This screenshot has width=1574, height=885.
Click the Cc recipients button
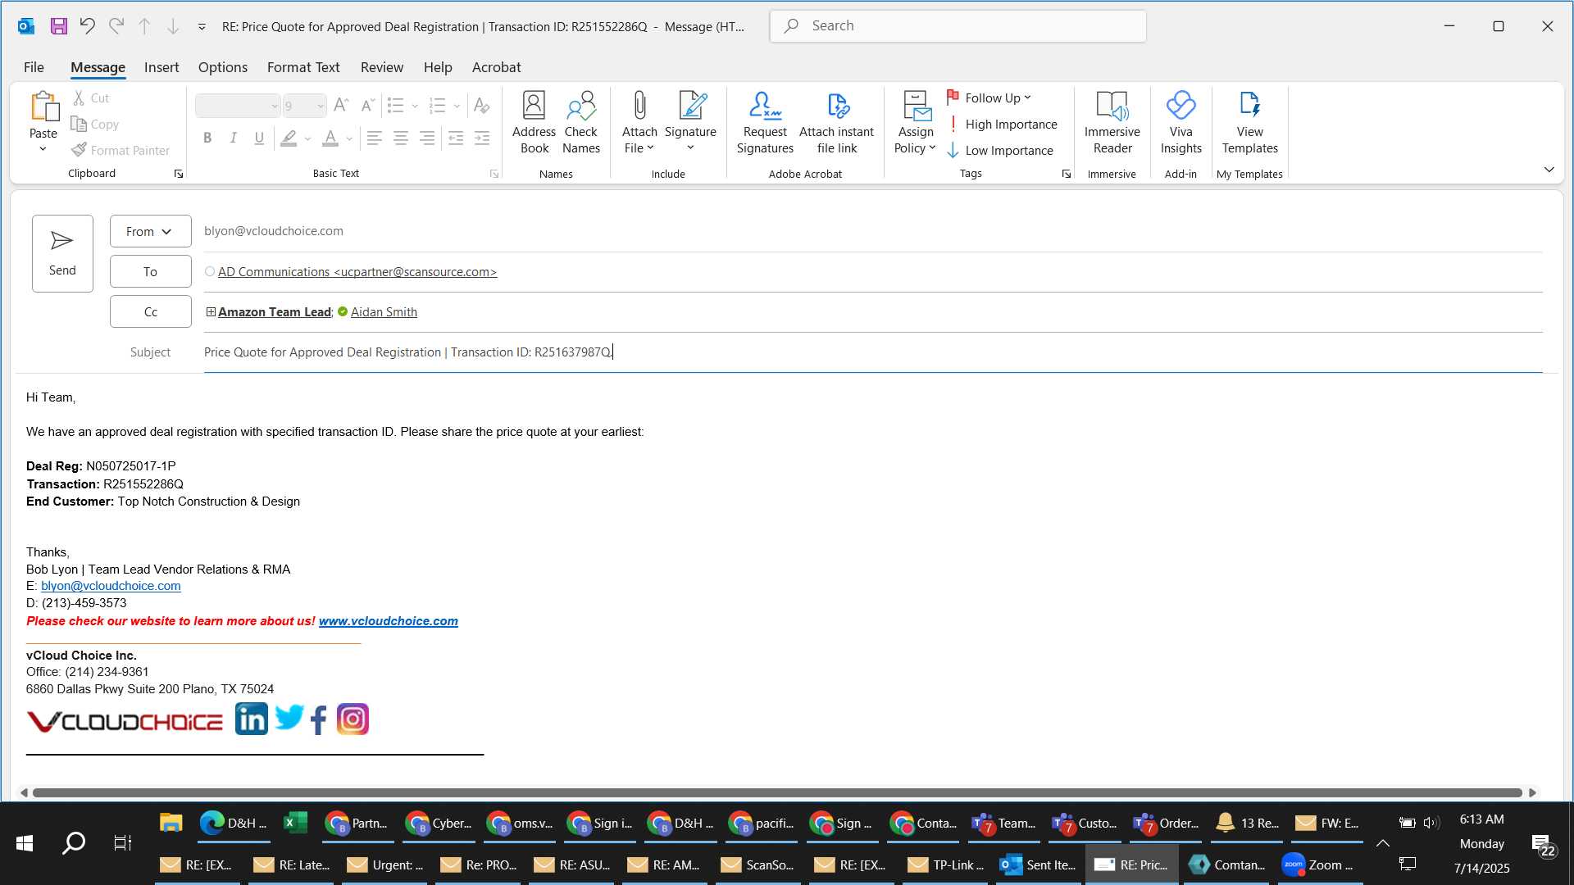[150, 311]
